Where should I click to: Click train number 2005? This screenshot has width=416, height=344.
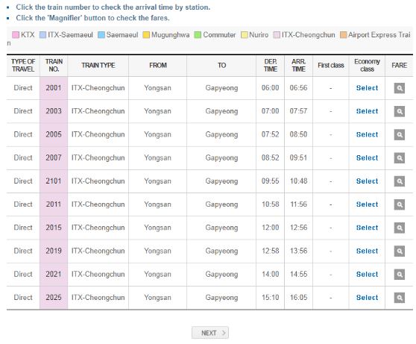pos(54,134)
